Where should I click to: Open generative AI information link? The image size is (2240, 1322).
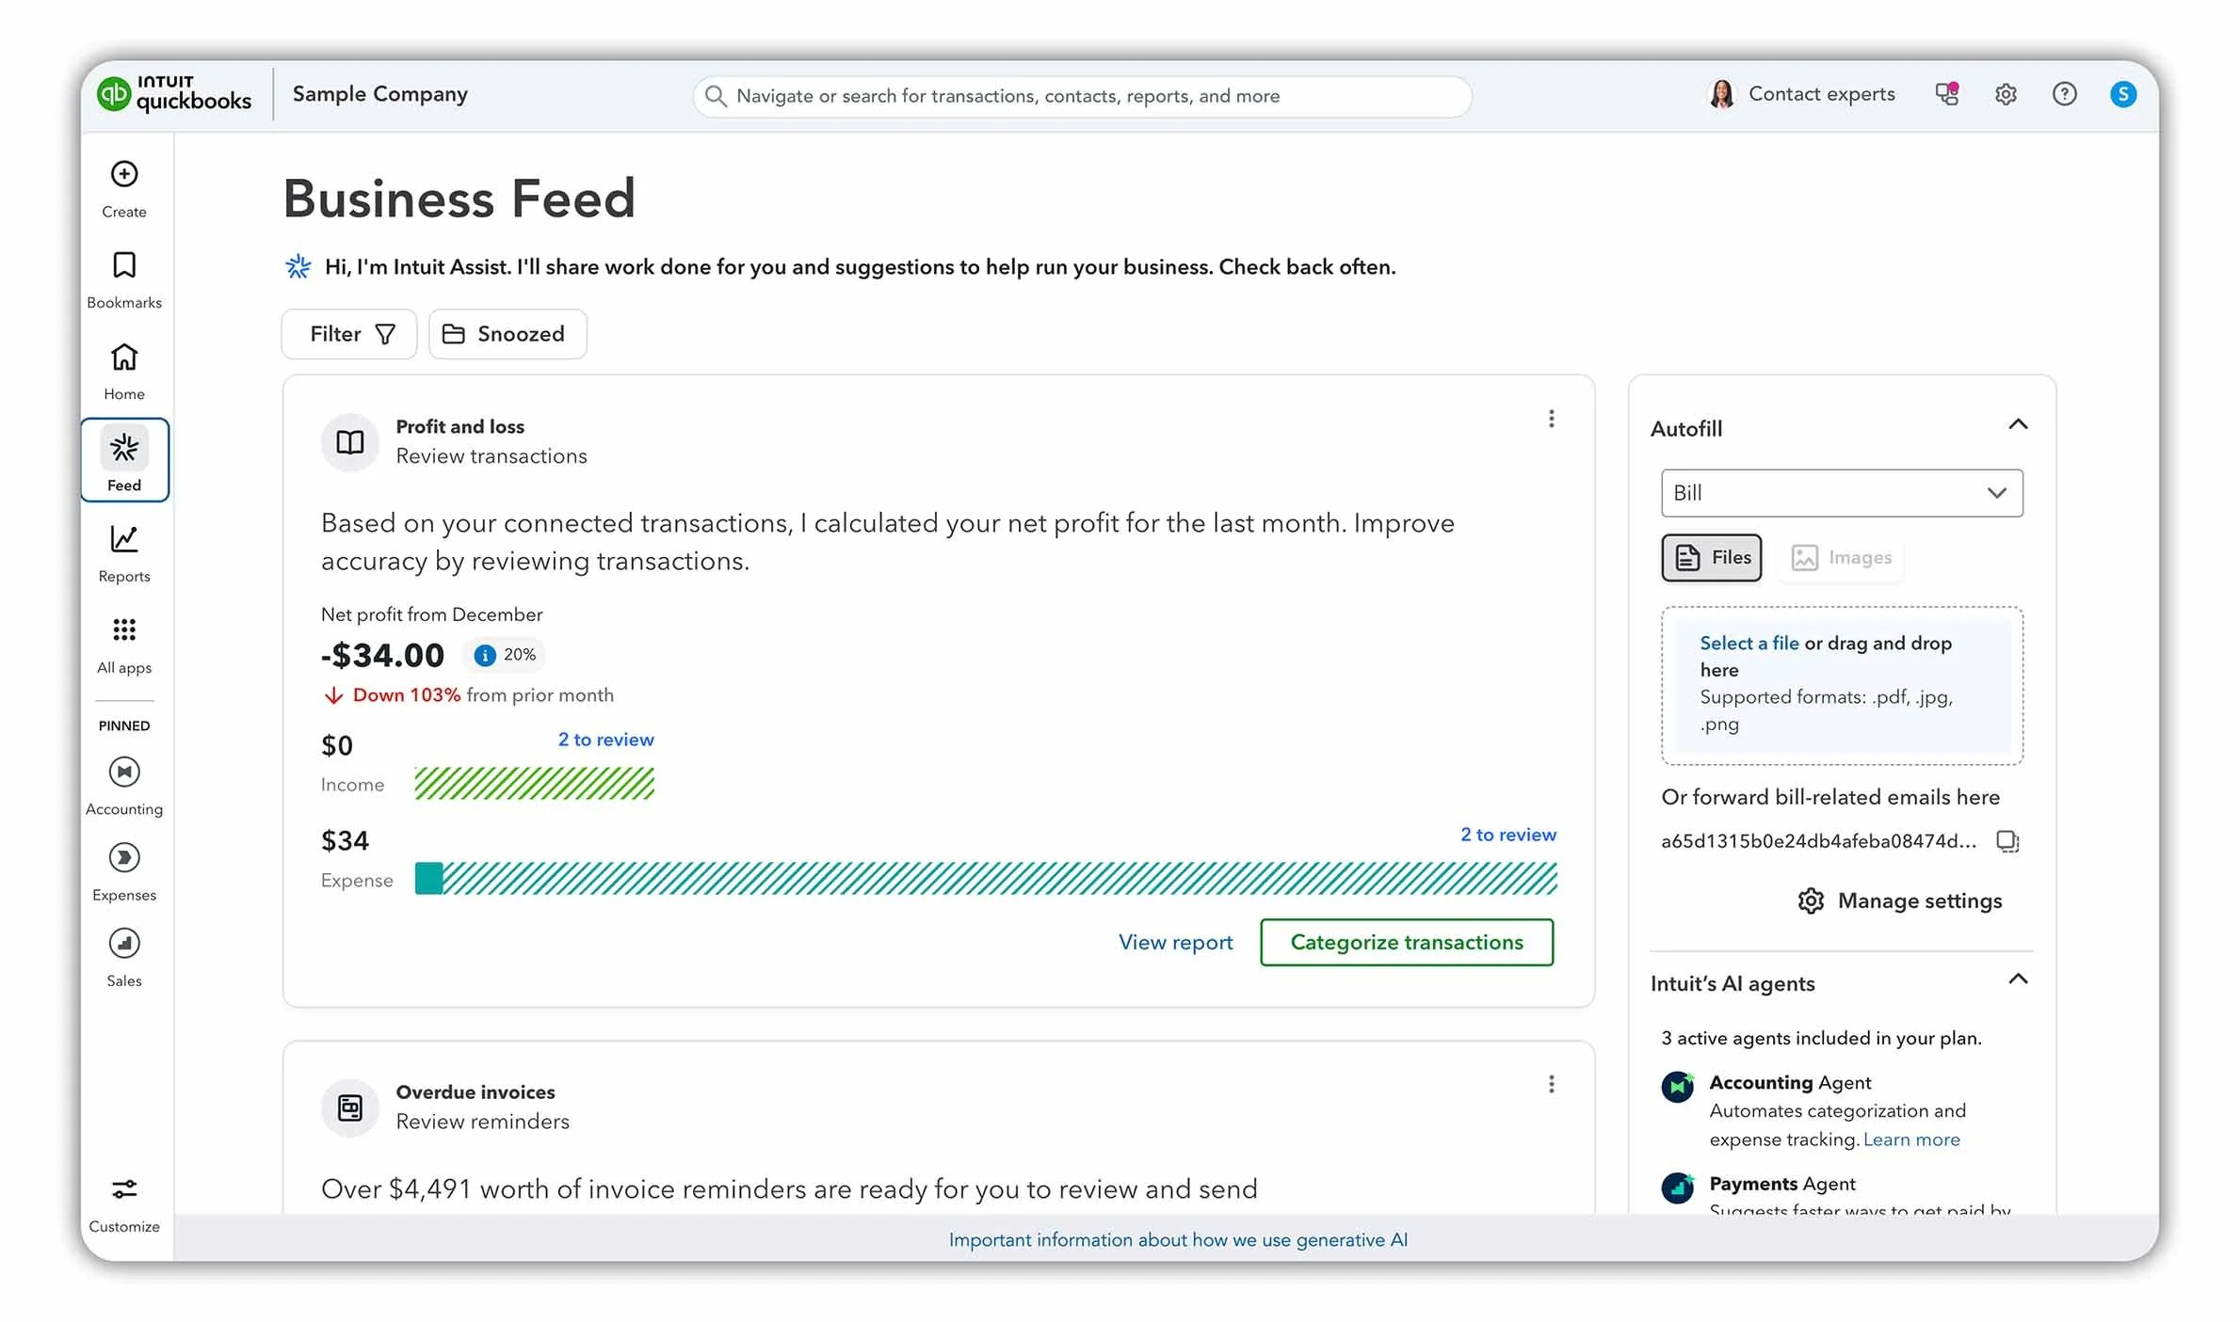[x=1178, y=1240]
